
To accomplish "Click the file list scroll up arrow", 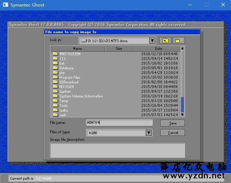I will (x=183, y=48).
